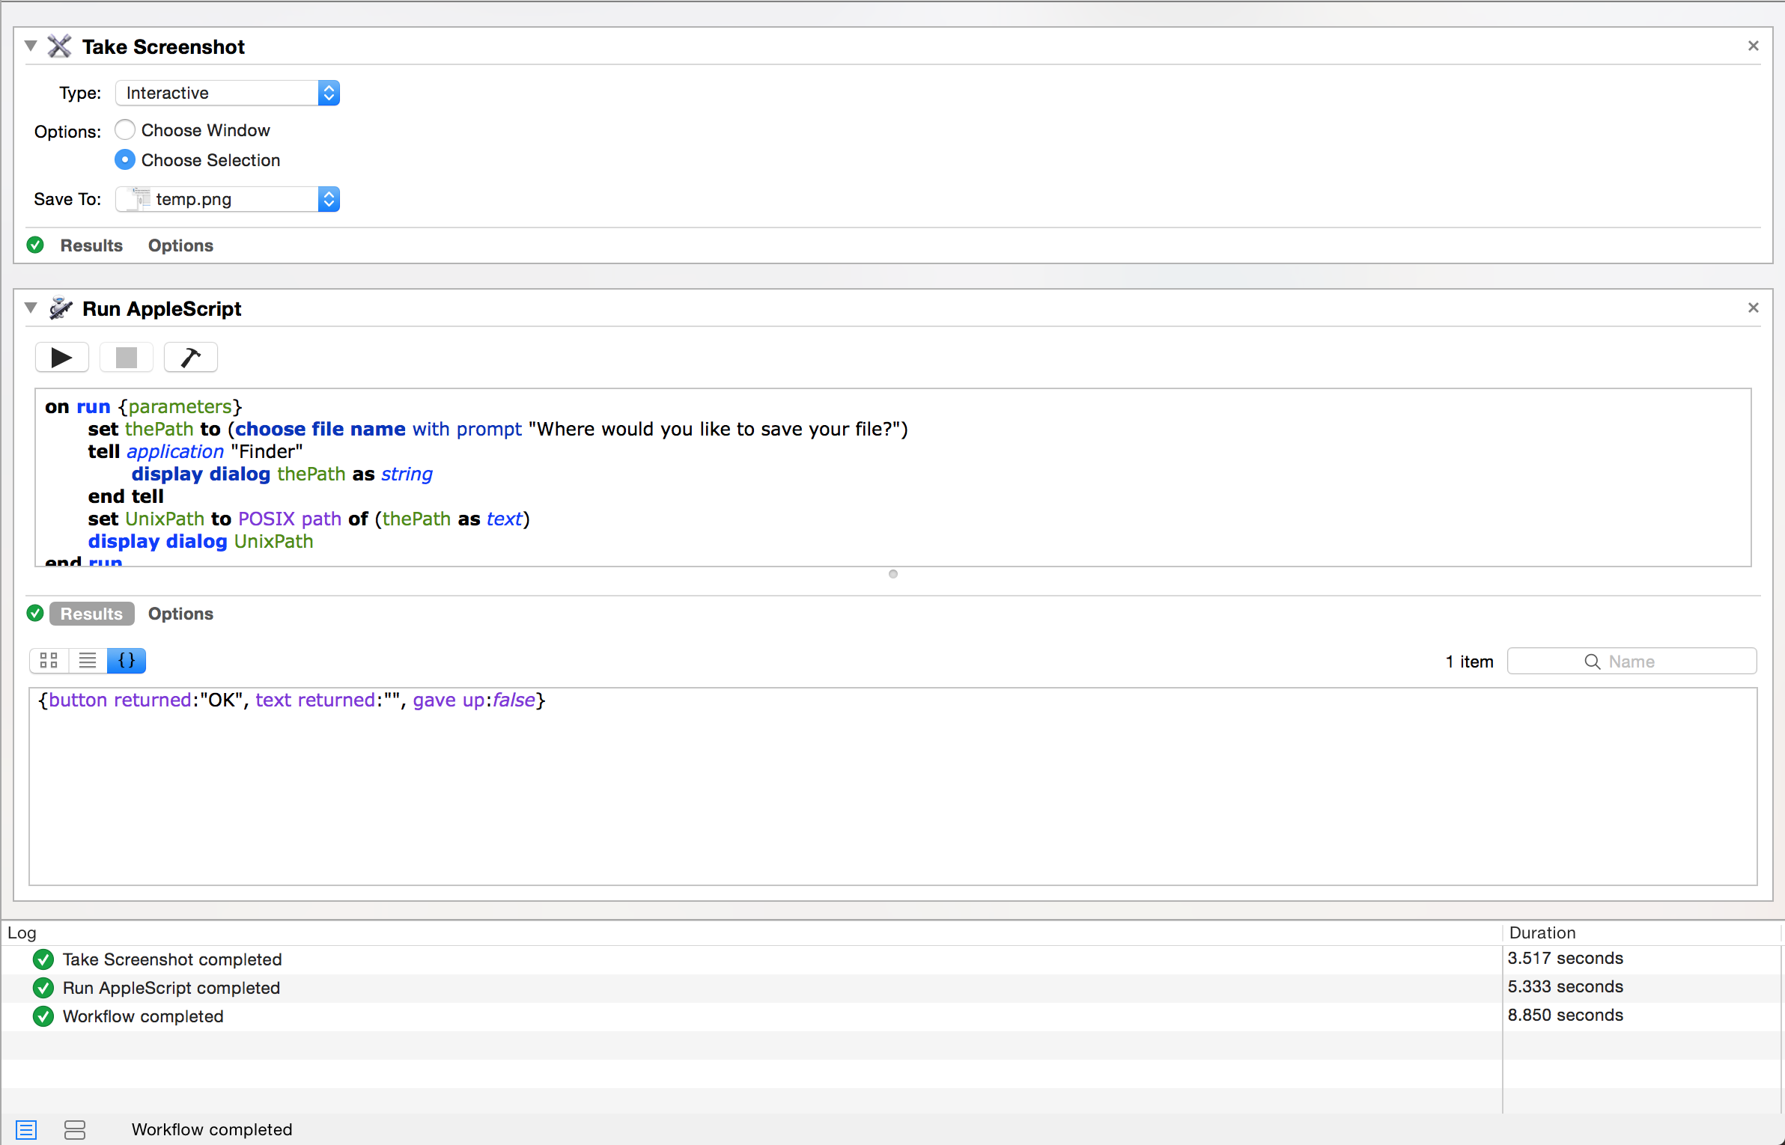1785x1145 pixels.
Task: Run the AppleScript with play button
Action: tap(61, 358)
